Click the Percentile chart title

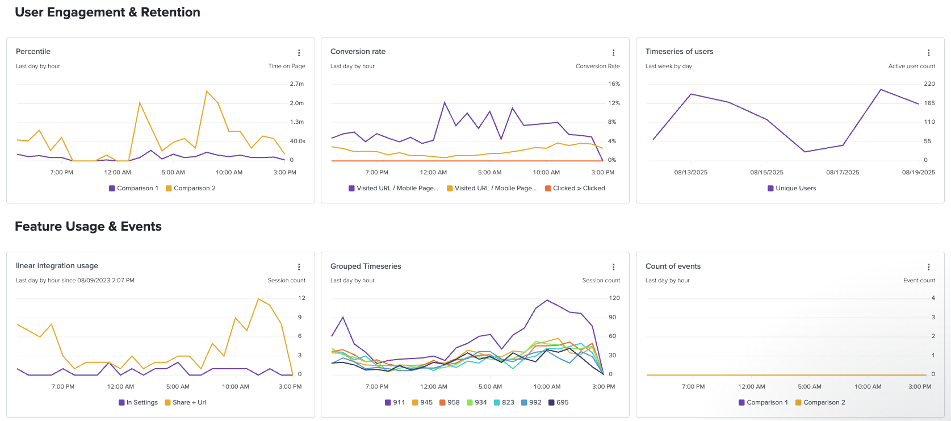pyautogui.click(x=33, y=52)
